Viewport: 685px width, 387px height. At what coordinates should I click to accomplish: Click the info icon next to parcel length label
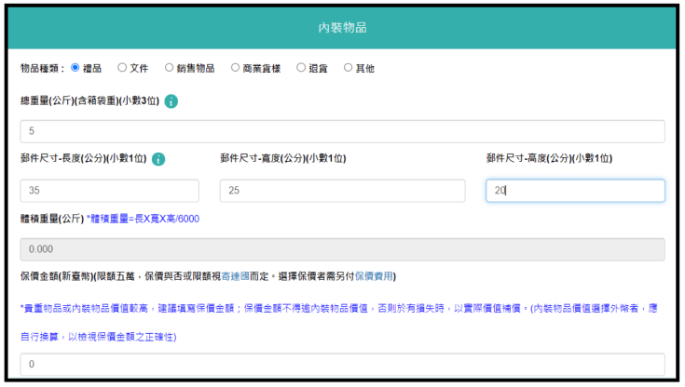(158, 159)
